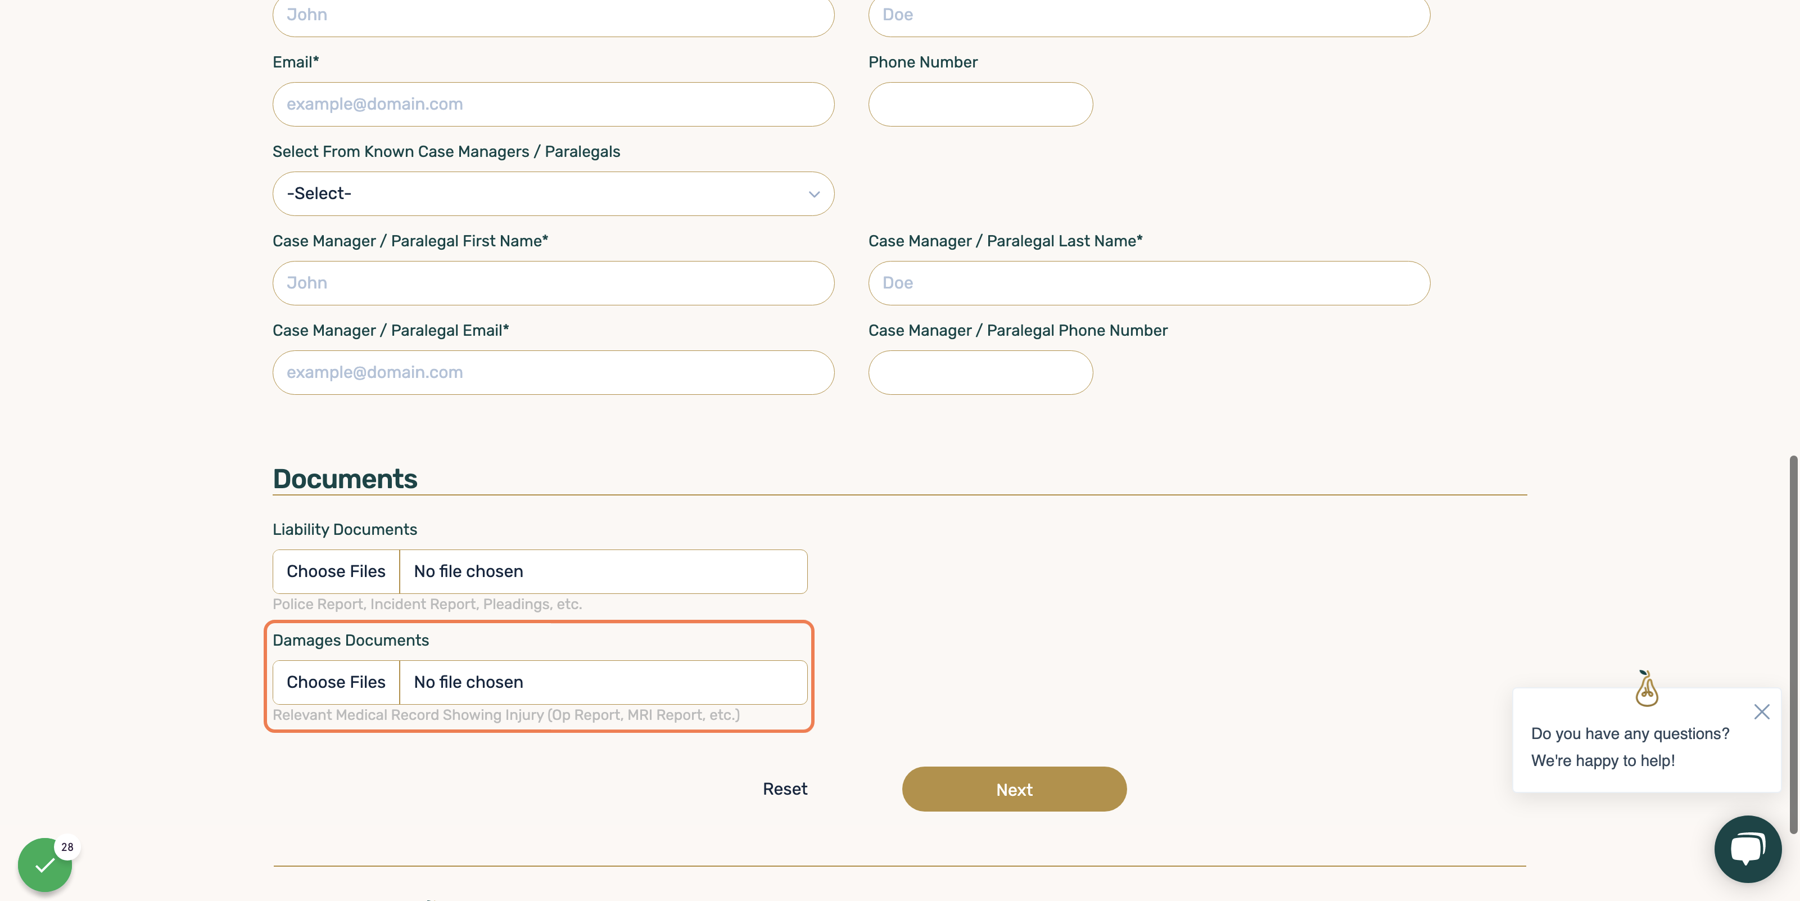This screenshot has width=1800, height=901.
Task: Choose files for Damages Documents
Action: (336, 682)
